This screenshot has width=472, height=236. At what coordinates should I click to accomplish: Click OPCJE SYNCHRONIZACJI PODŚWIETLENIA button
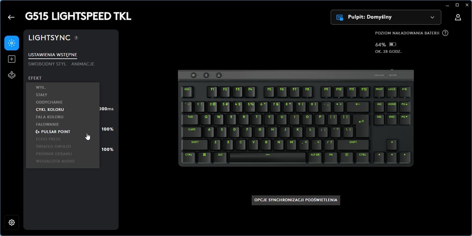click(x=296, y=200)
